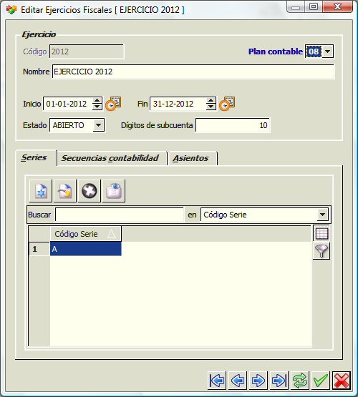Viewport: 358px width, 397px height.
Task: Select series row A in the table
Action: tap(86, 249)
